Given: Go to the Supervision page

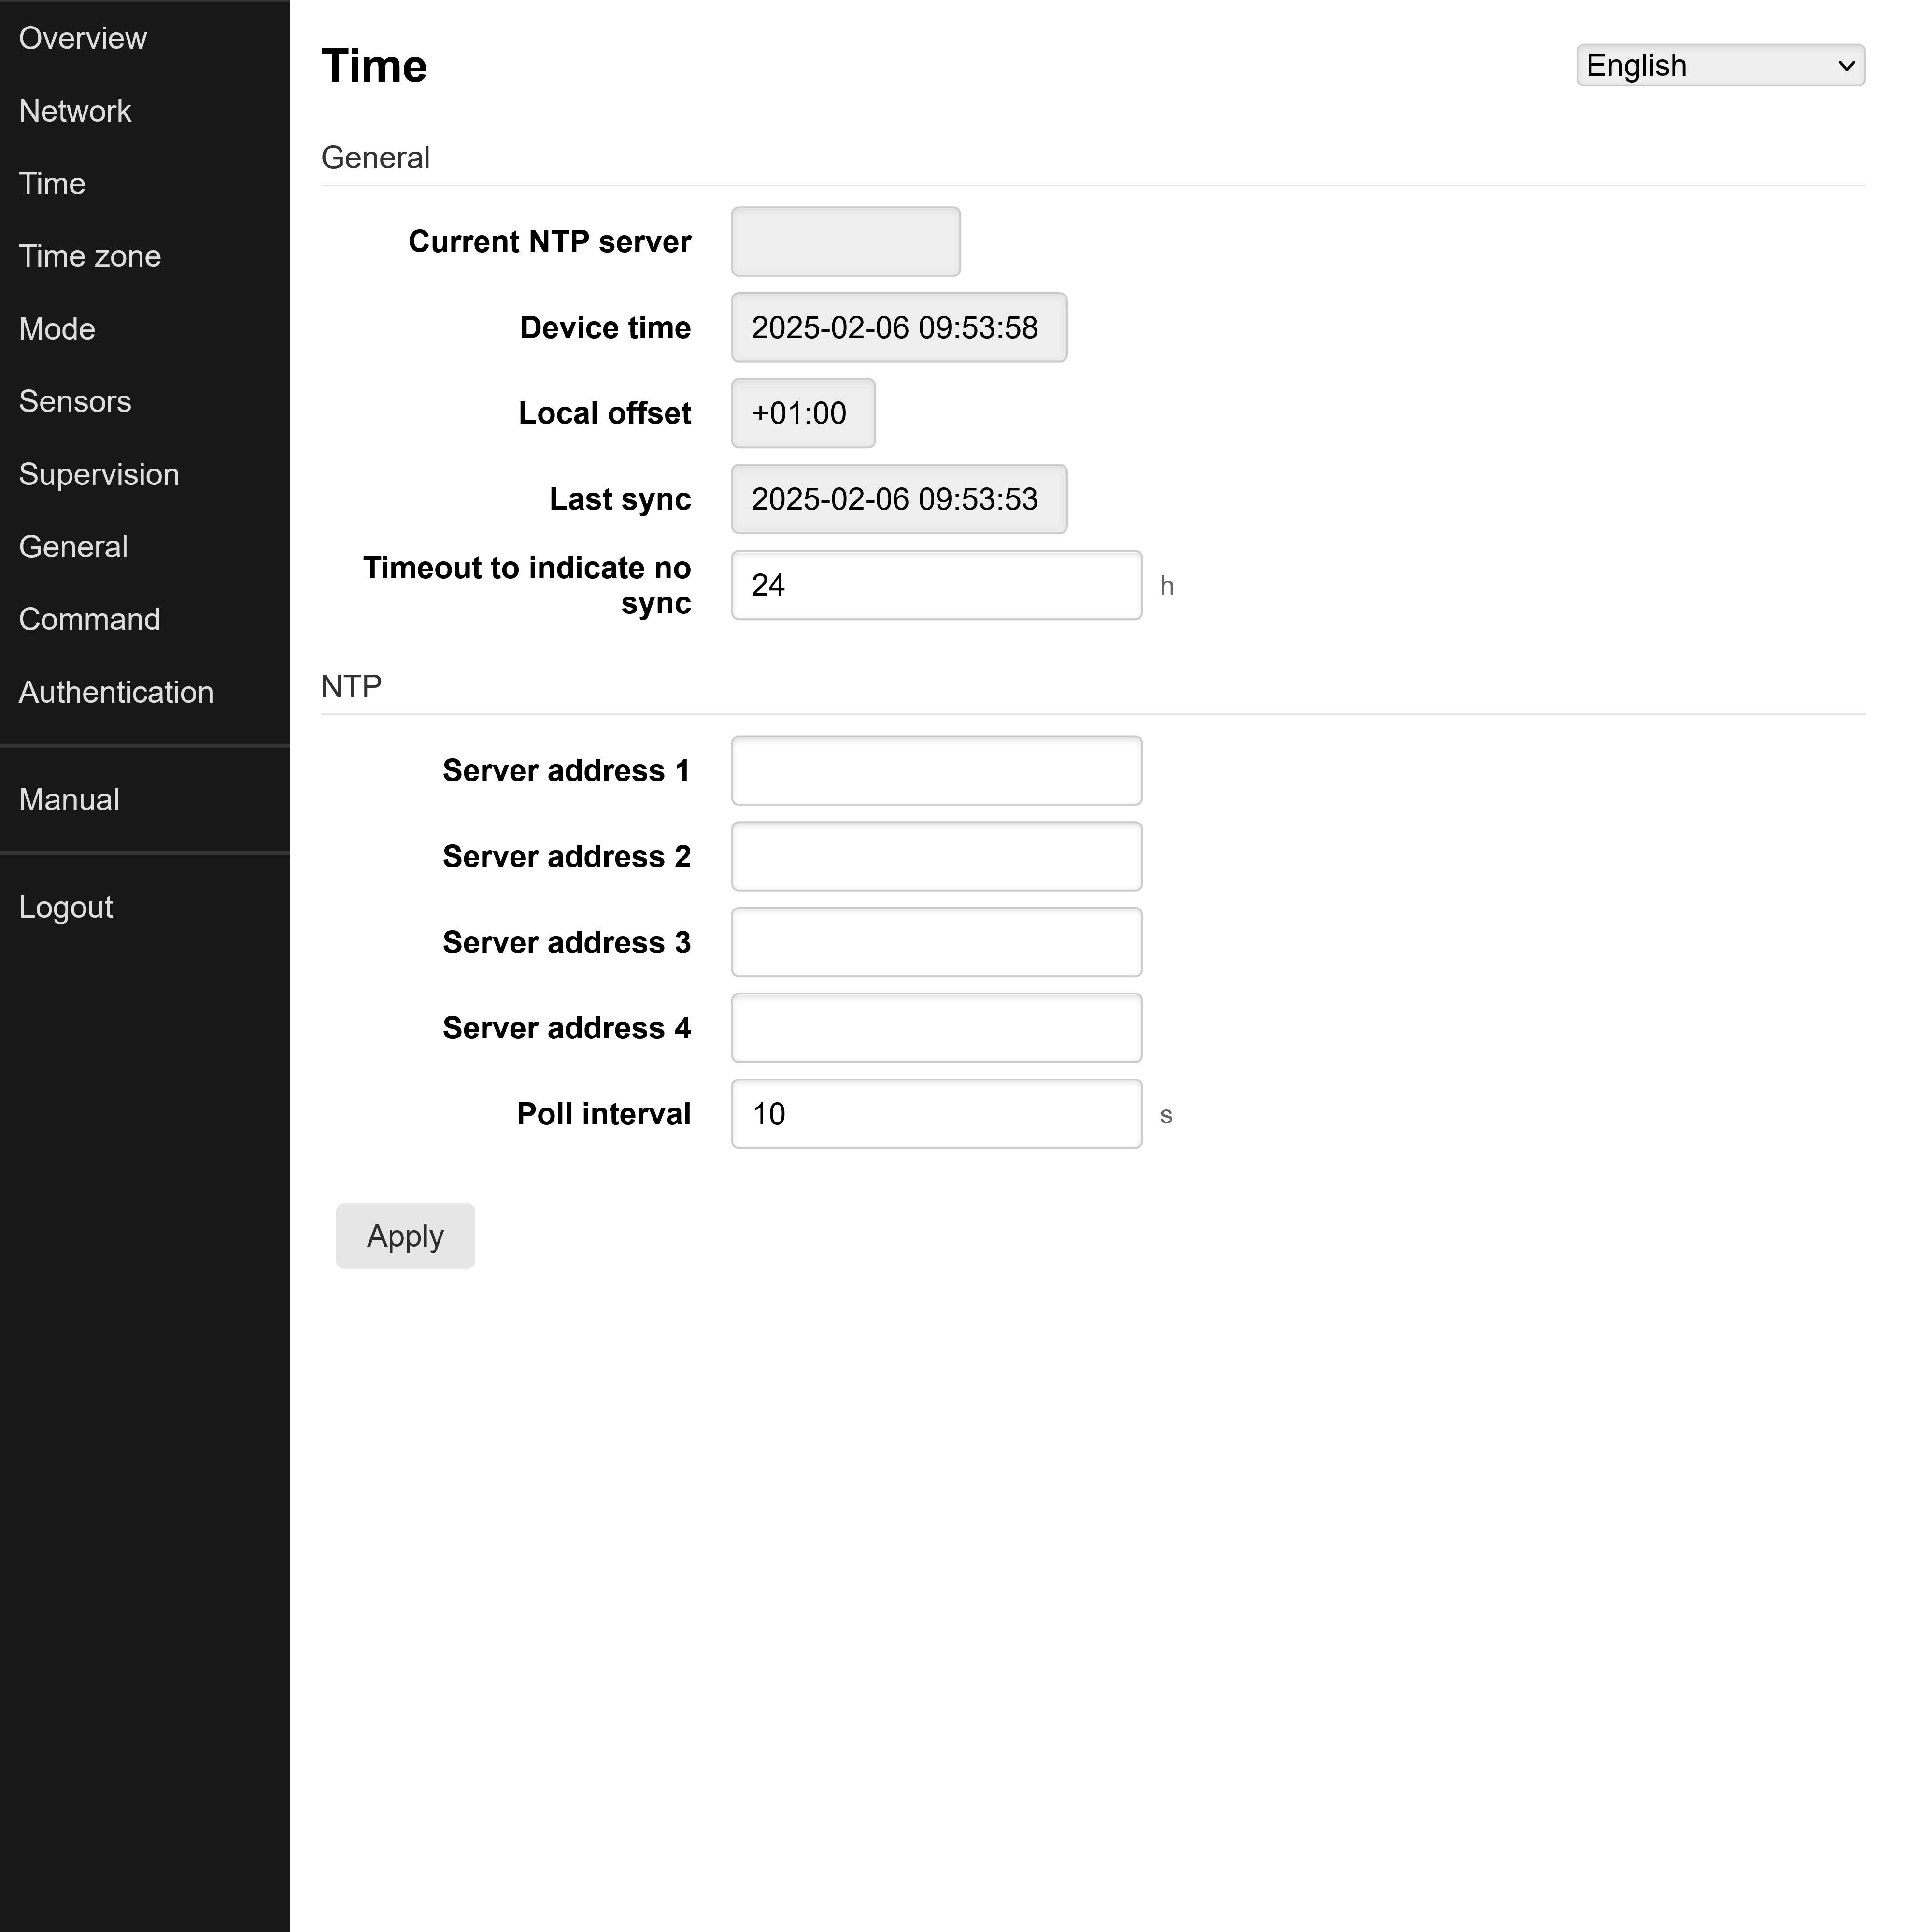Looking at the screenshot, I should tap(99, 474).
